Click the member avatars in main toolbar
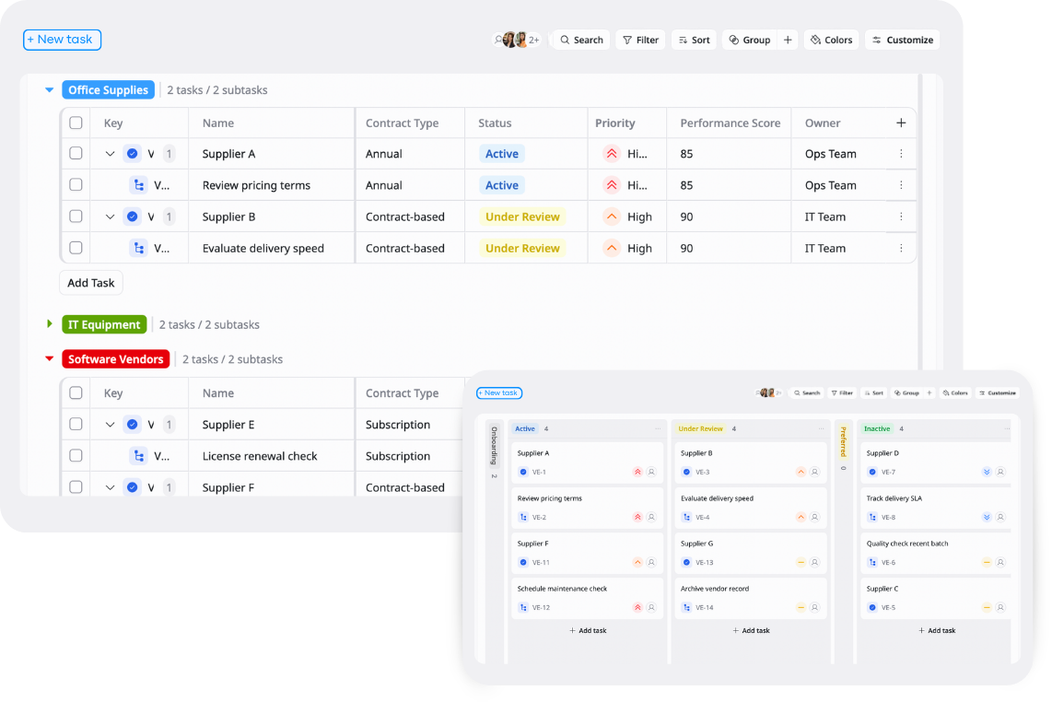 [x=516, y=41]
